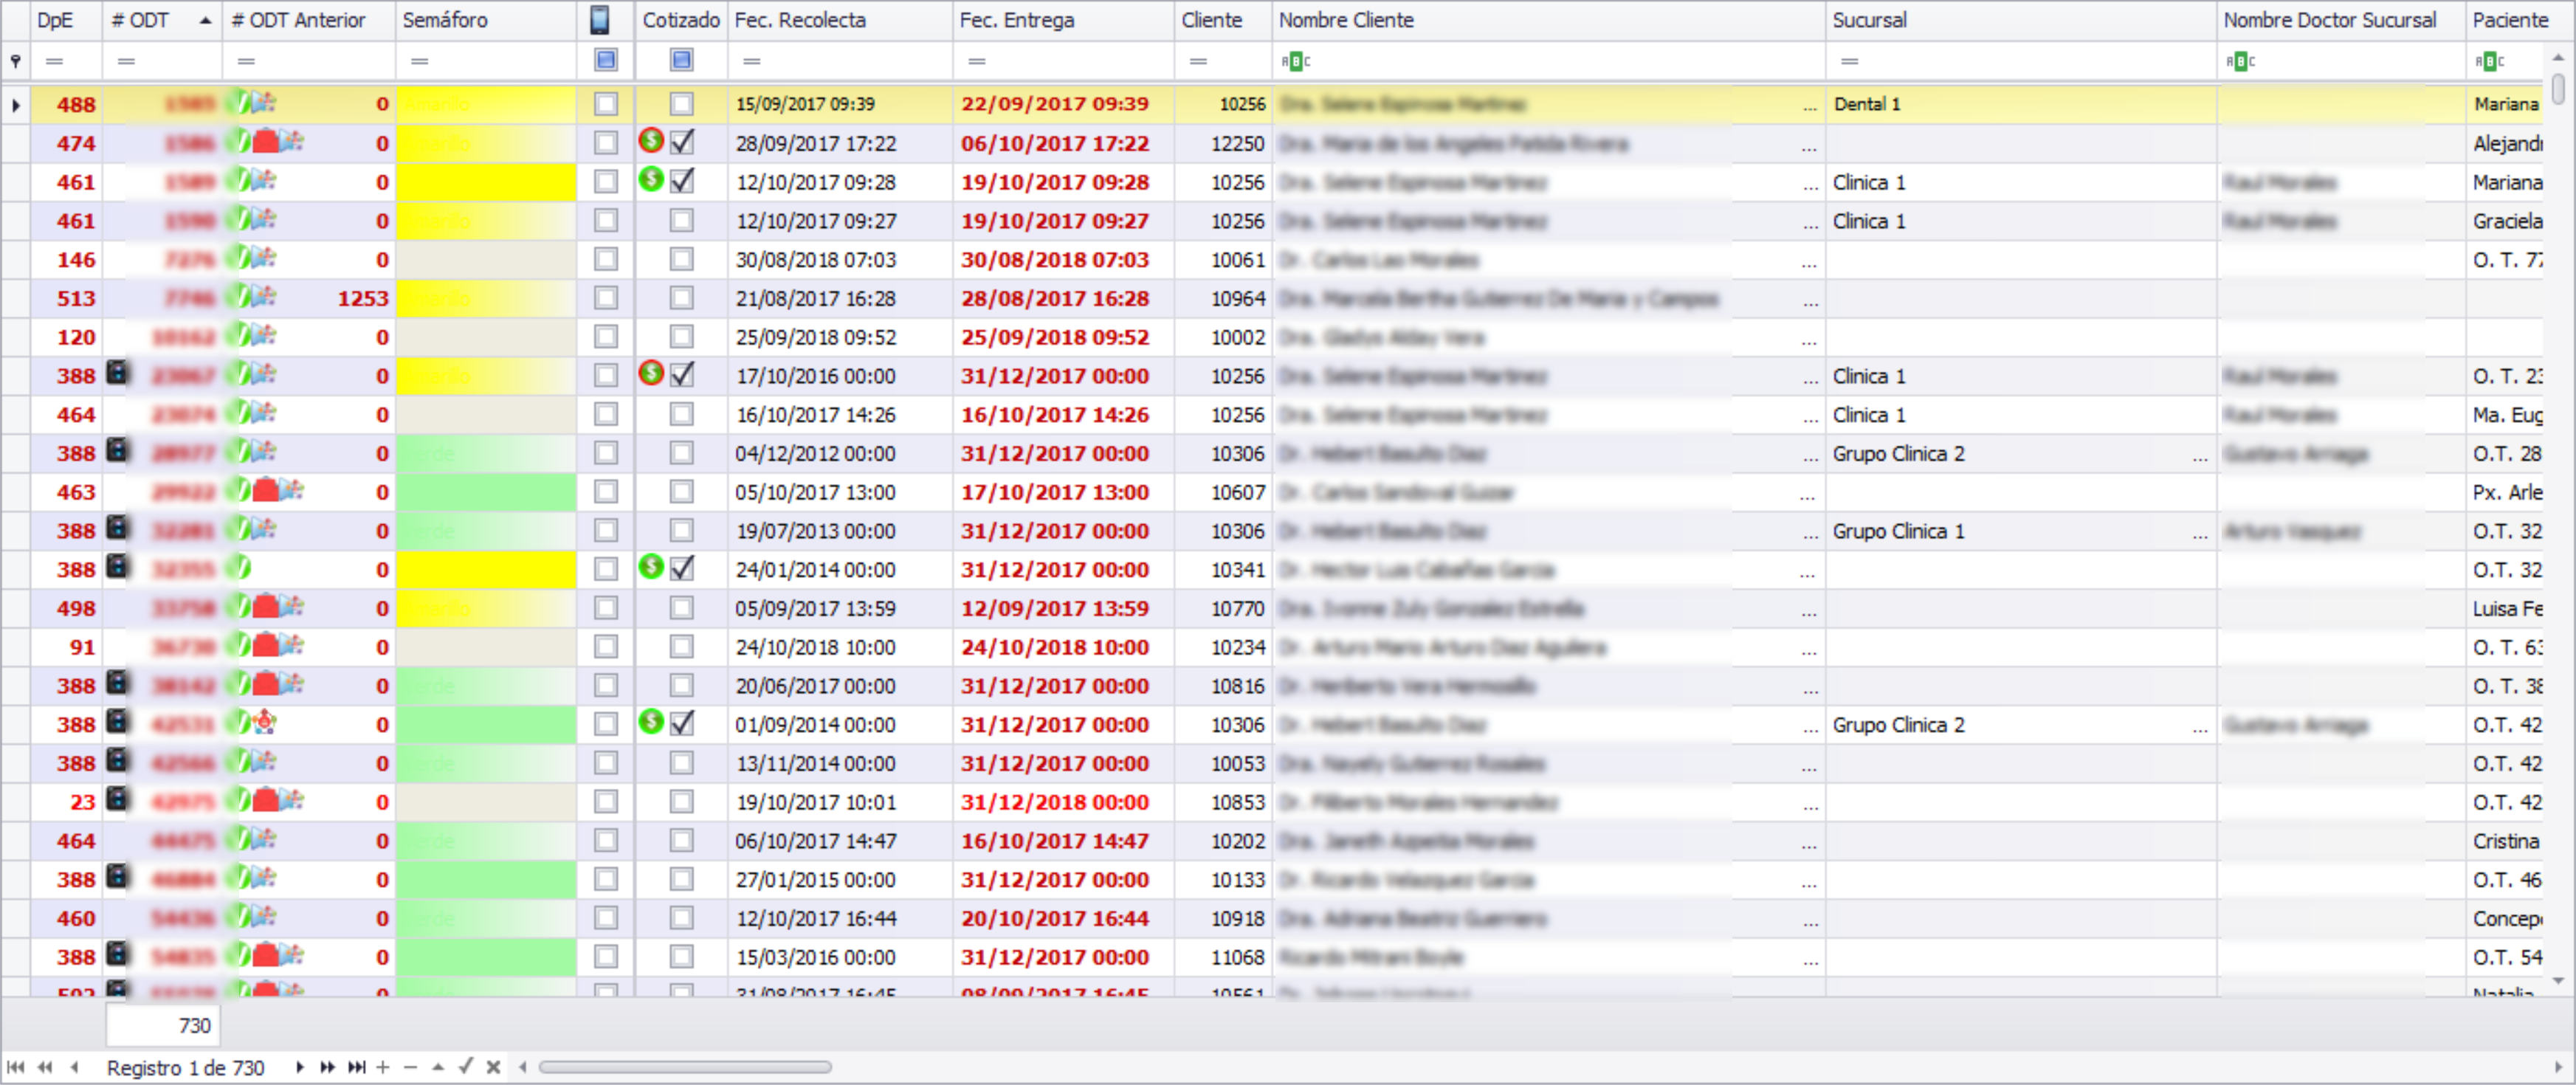Click camera icon in 27/01/2015 00:00 row
Viewport: 2576px width, 1085px height.
[118, 877]
